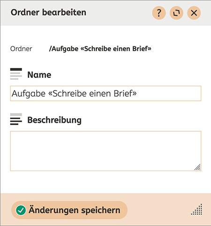The height and width of the screenshot is (226, 211).
Task: Click the Ordner bearbeiten title text
Action: coord(48,13)
